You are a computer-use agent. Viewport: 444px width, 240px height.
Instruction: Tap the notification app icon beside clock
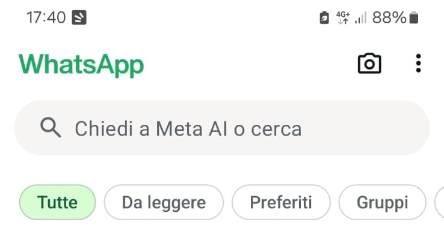(79, 18)
